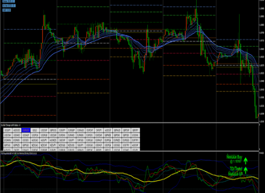Viewport: 265px width, 193px height.
Task: Click the price scale on right edge
Action: pyautogui.click(x=262, y=61)
